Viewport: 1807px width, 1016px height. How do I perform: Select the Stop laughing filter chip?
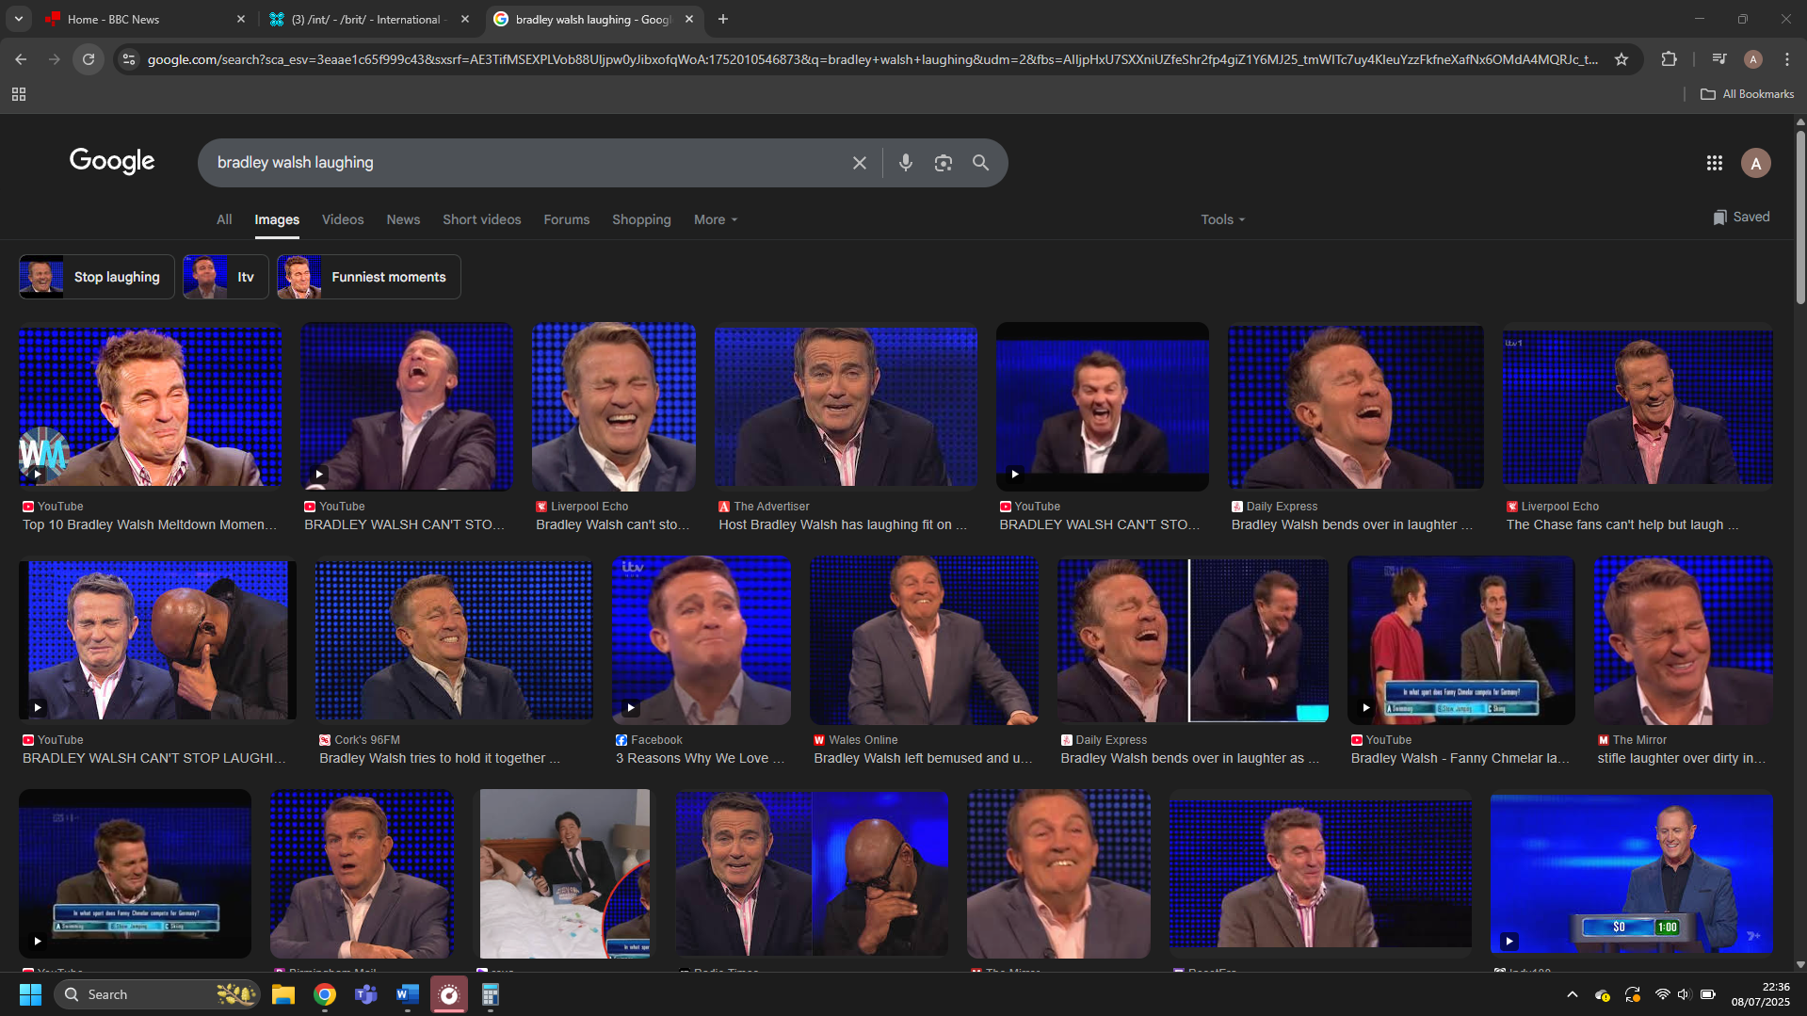[x=97, y=277]
